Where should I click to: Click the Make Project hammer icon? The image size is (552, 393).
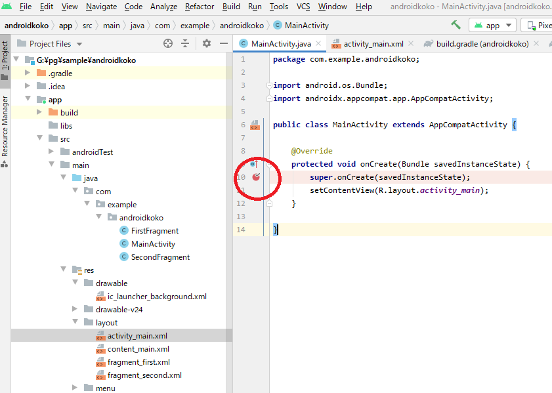coord(456,25)
